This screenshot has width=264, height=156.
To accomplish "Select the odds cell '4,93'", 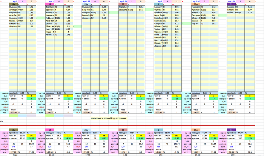I will (x=177, y=7).
